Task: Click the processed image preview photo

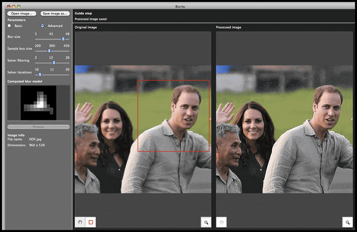Action: [284, 129]
